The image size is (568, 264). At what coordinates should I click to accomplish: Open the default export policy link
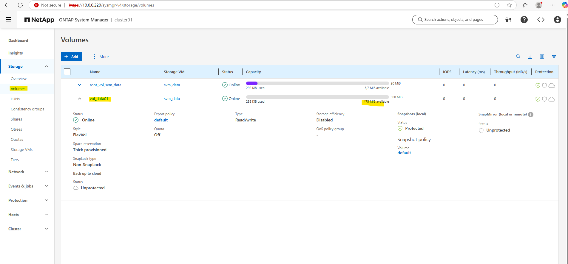[x=161, y=120]
